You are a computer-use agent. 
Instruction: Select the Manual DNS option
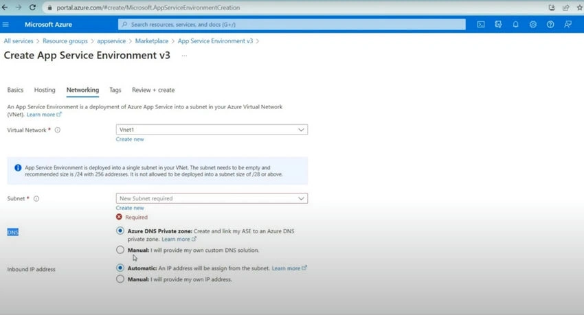tap(120, 250)
